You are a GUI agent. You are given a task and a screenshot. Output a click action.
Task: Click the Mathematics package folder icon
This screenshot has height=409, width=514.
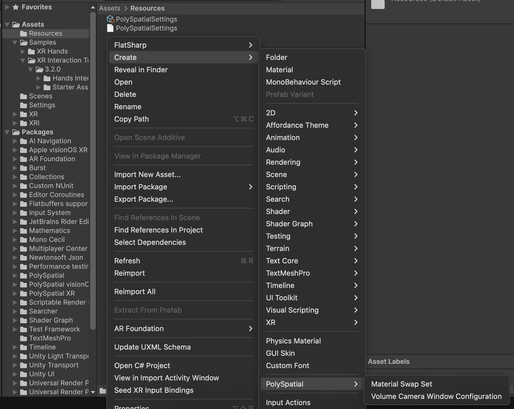(x=24, y=231)
